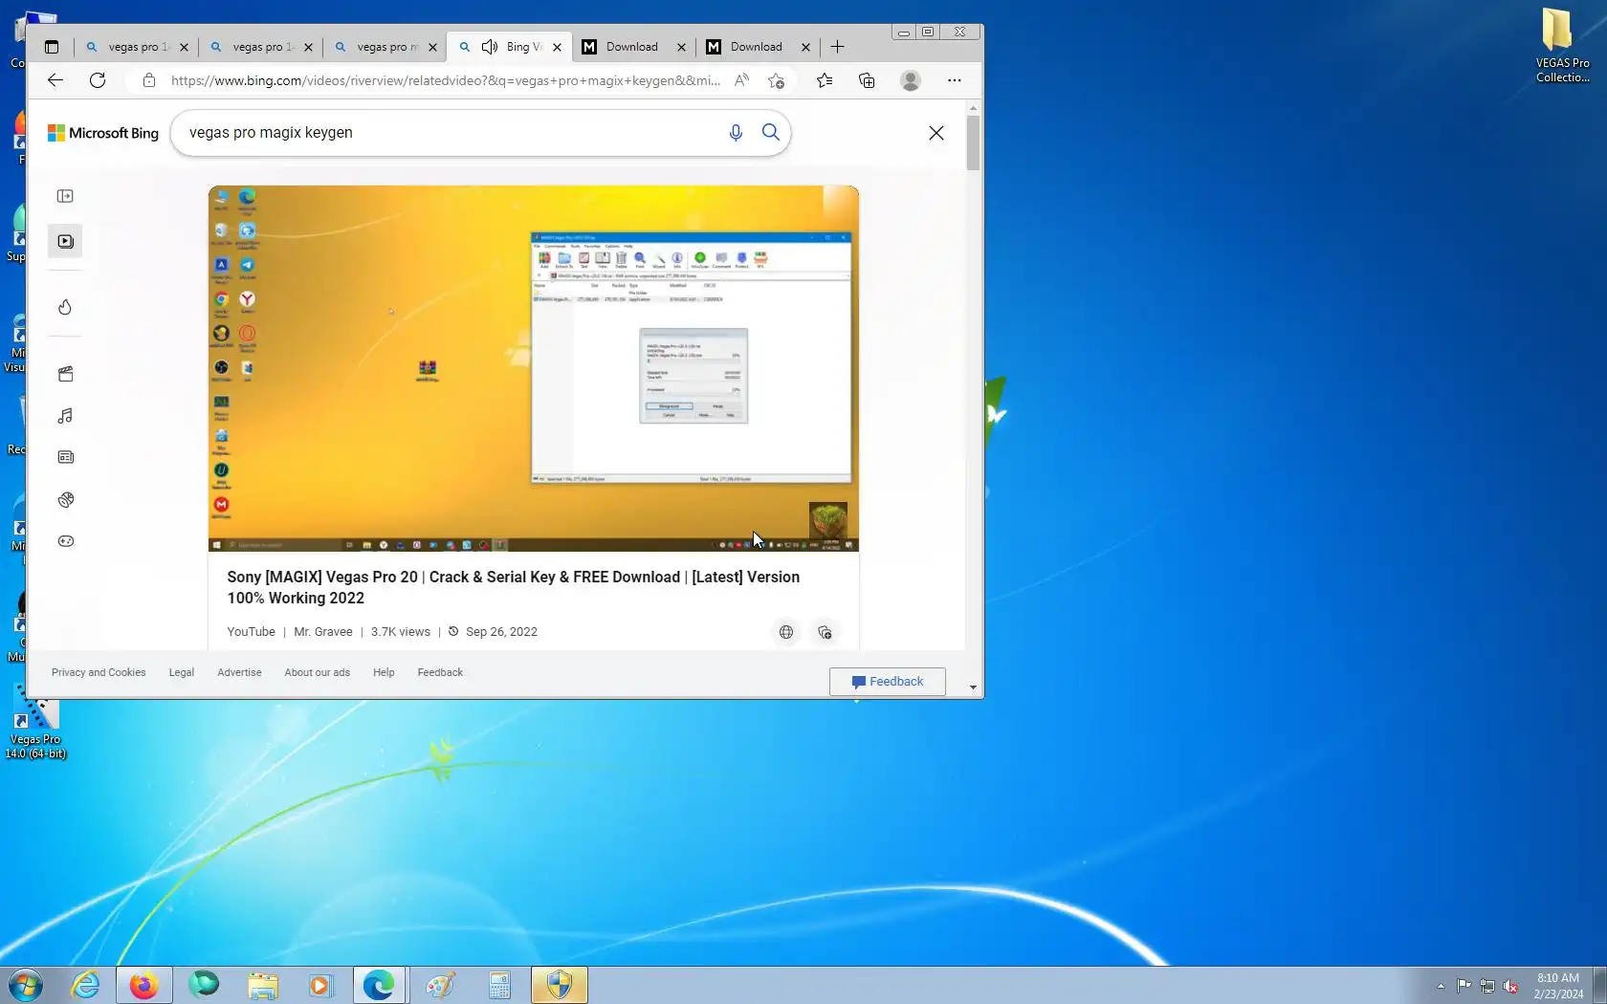Close the Bing video viewer with X
1607x1004 pixels.
coord(936,133)
